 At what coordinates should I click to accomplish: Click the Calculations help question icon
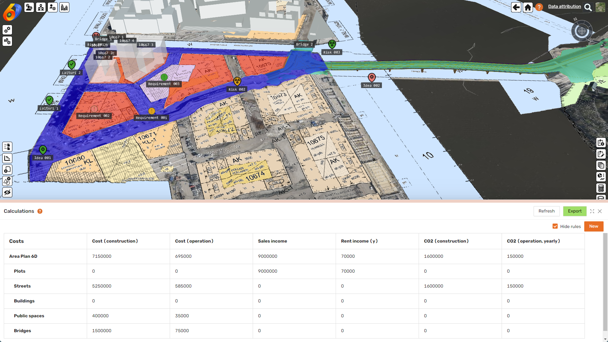40,211
